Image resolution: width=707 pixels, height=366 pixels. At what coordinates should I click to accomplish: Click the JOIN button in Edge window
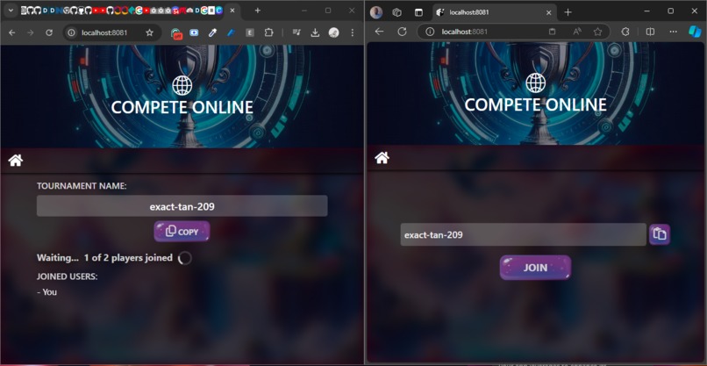coord(535,268)
